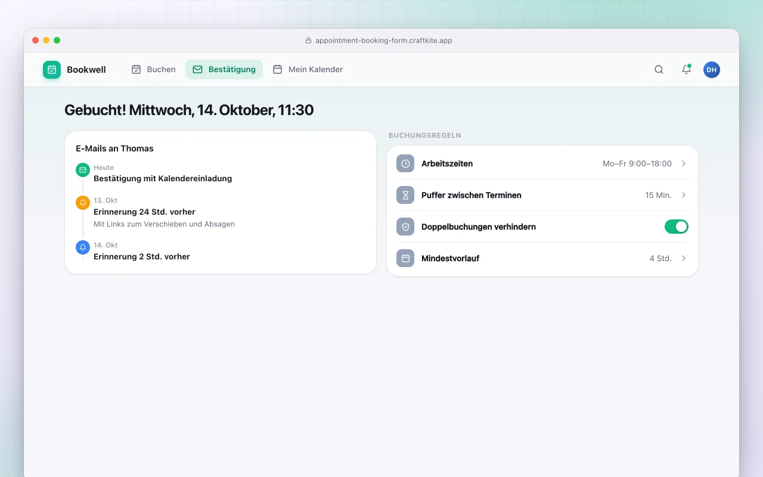This screenshot has height=477, width=763.
Task: Expand the Mindestvorlauf row chevron
Action: coord(684,258)
